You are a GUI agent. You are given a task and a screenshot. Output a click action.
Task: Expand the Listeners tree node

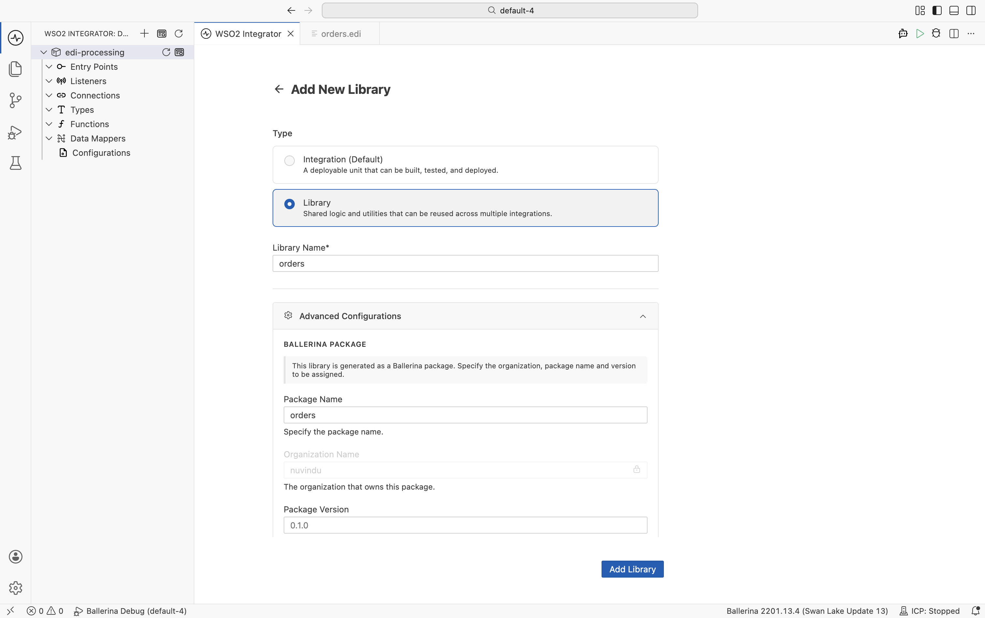[49, 81]
